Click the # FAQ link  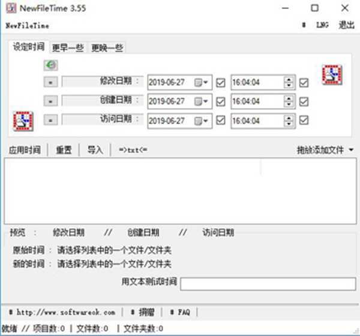(180, 312)
